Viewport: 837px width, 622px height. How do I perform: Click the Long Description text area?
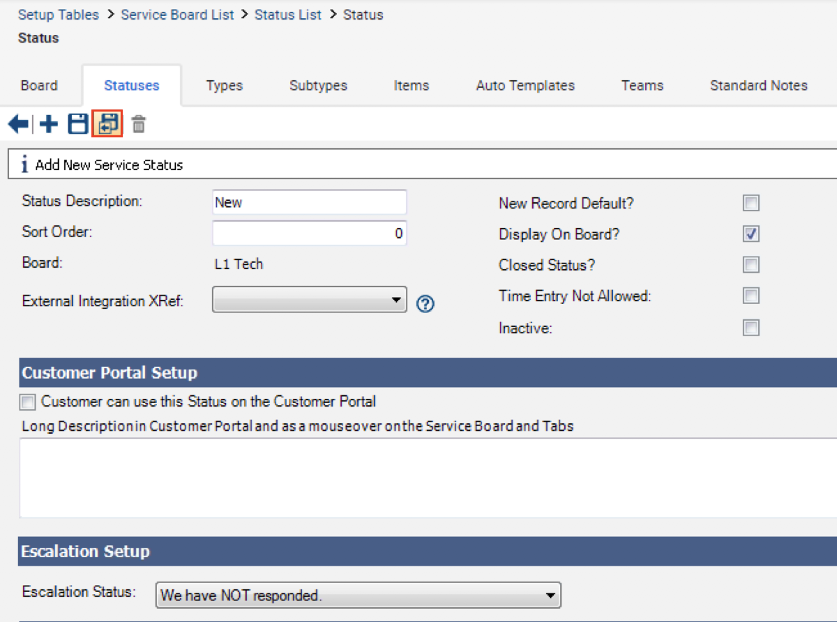coord(428,478)
